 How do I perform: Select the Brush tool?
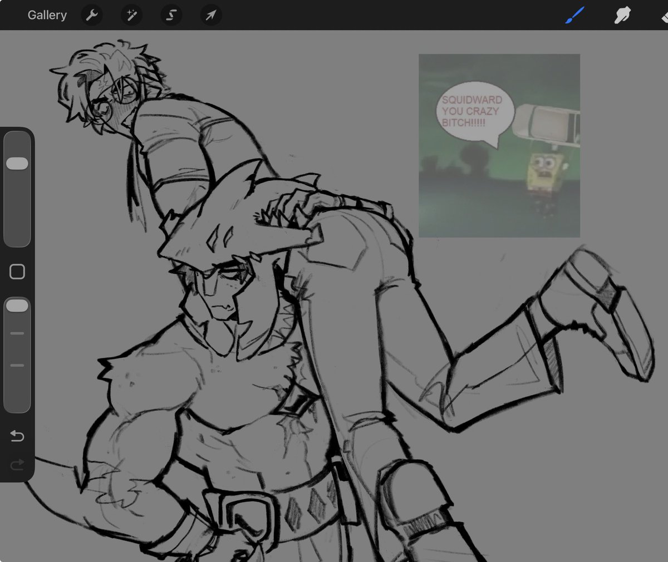tap(574, 16)
